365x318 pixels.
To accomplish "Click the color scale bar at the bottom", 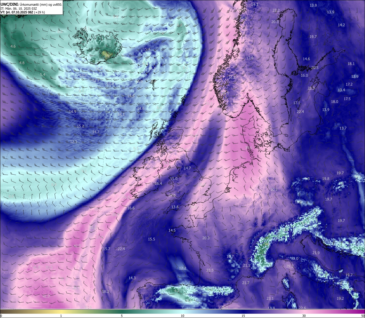I will pos(182,311).
